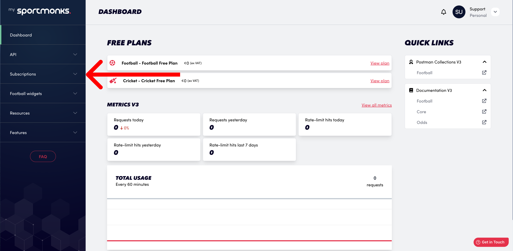Click the Cricket - Cricket Free Plan title

pos(149,81)
